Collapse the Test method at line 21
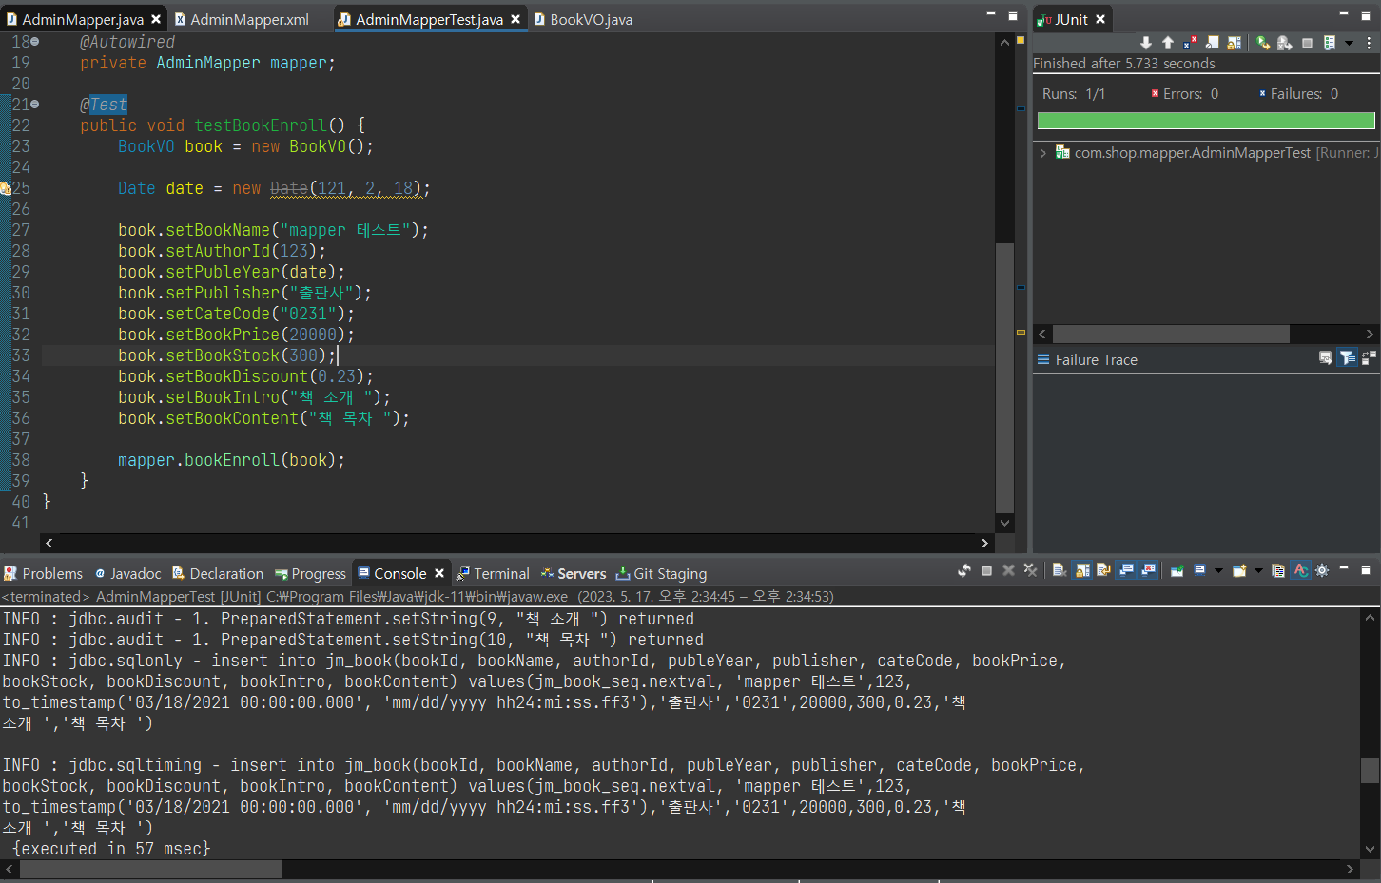 tap(35, 105)
